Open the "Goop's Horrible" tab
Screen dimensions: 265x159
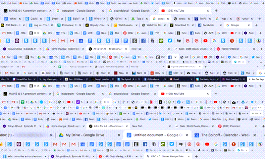tap(103, 79)
